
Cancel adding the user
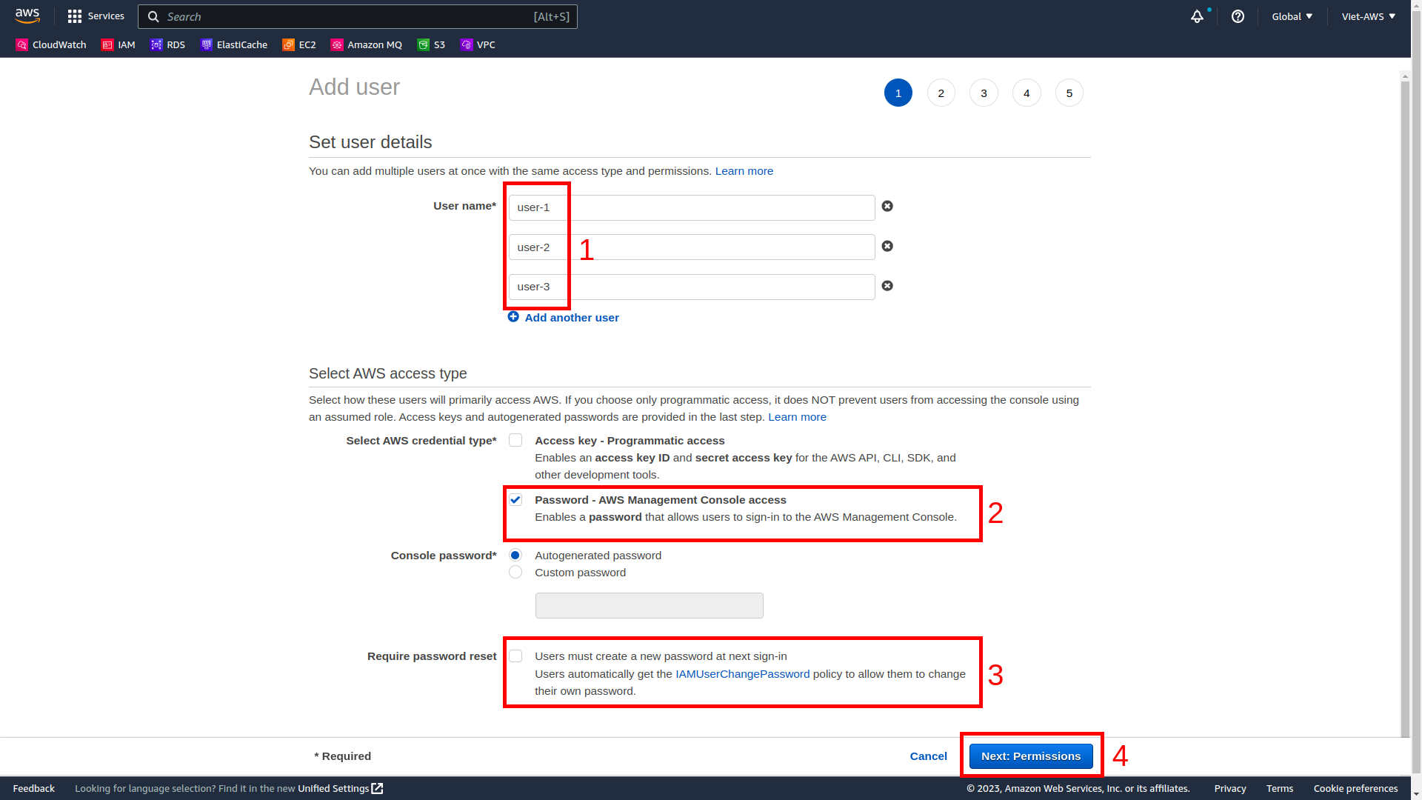pos(929,756)
